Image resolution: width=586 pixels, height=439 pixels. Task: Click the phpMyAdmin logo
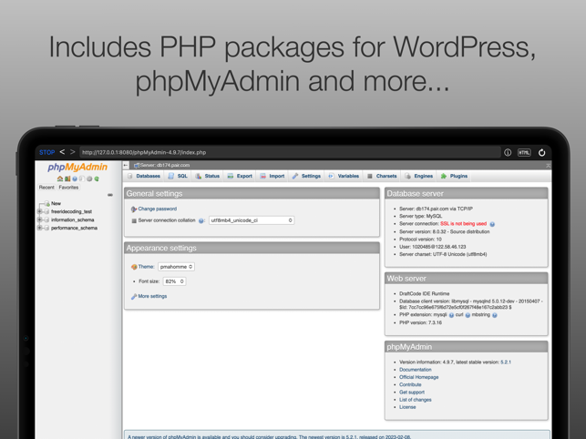coord(77,167)
